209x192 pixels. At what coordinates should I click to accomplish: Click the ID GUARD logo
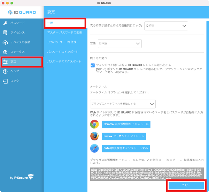click(22, 12)
